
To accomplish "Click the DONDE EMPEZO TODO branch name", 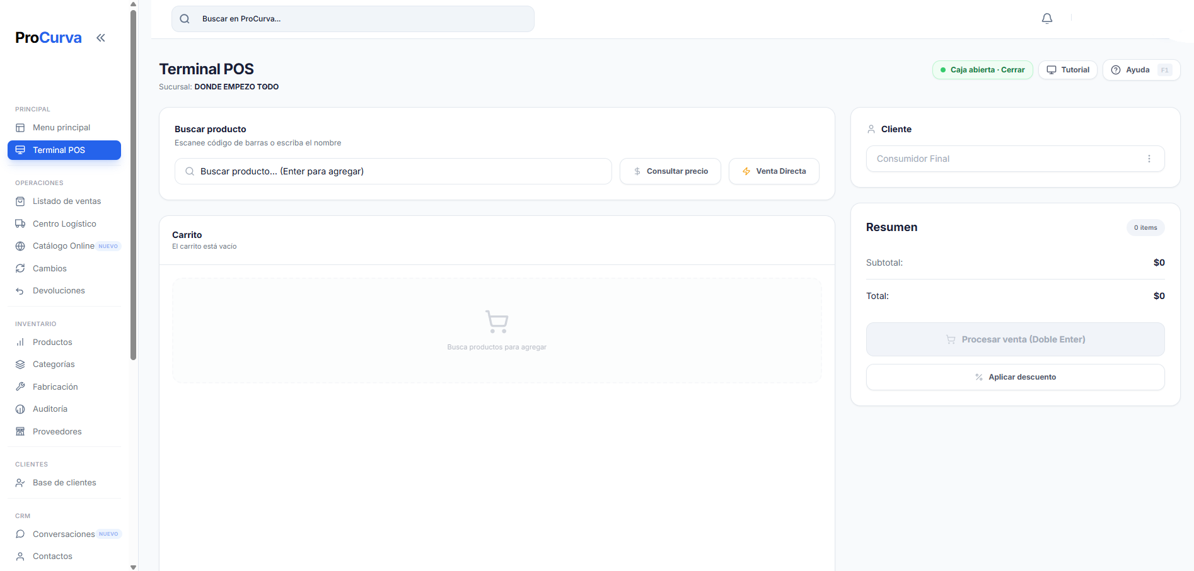I will click(236, 87).
